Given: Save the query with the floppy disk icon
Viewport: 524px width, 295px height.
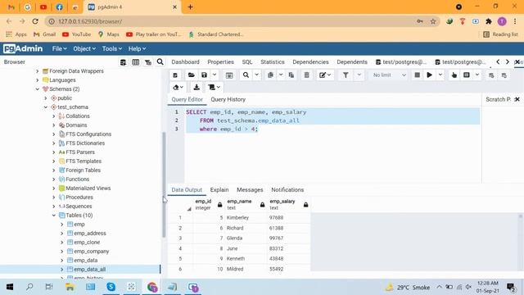Looking at the screenshot, I should [x=204, y=75].
